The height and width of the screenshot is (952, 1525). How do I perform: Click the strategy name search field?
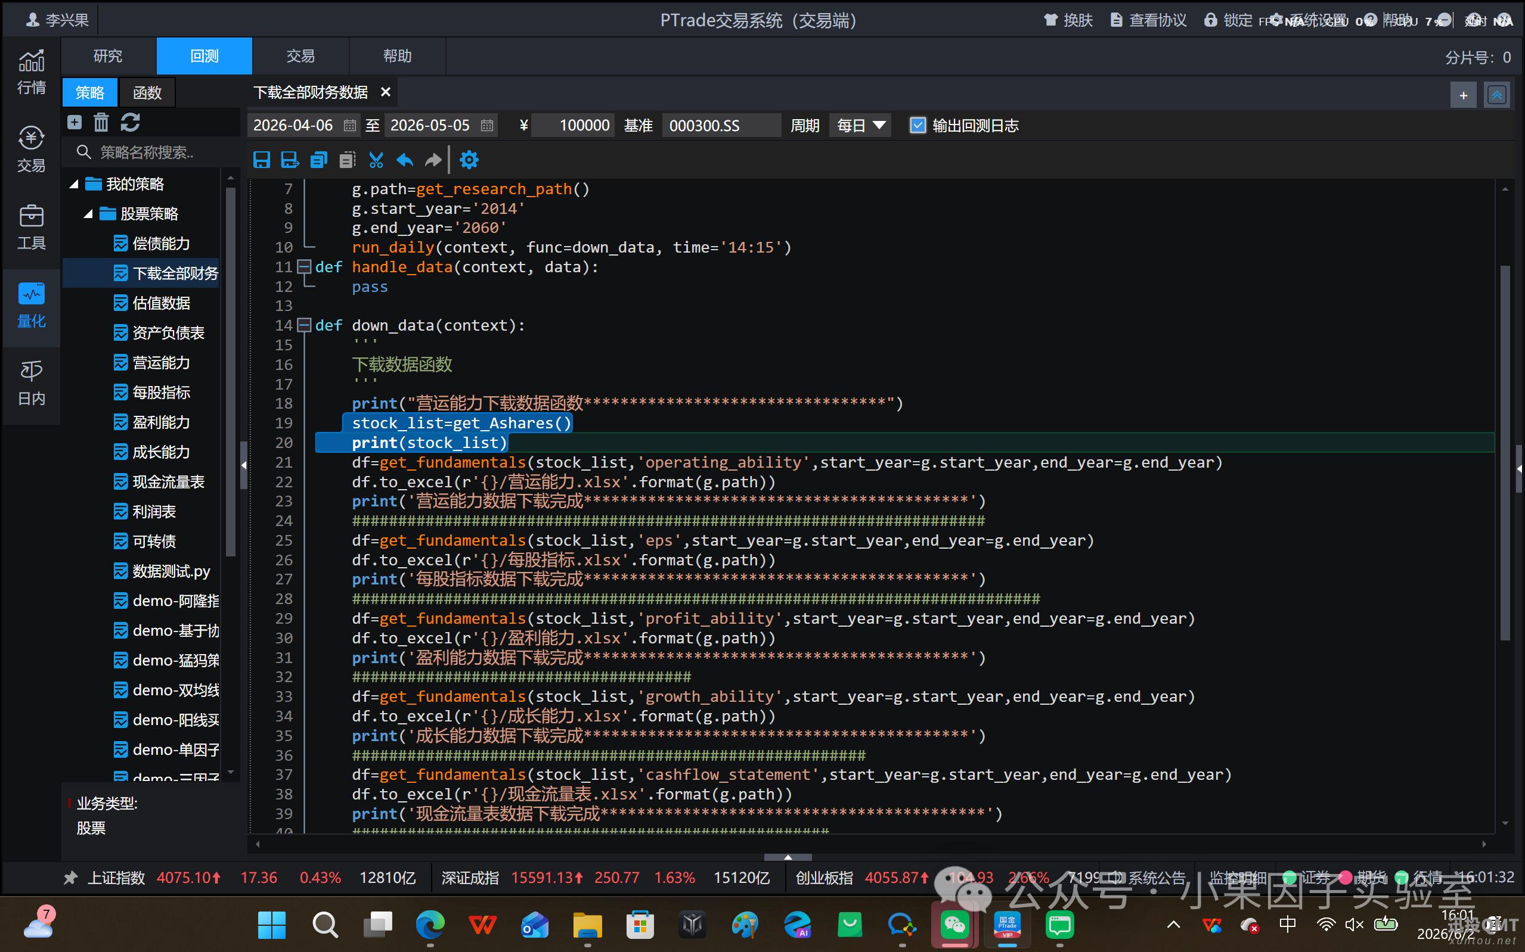pos(151,153)
